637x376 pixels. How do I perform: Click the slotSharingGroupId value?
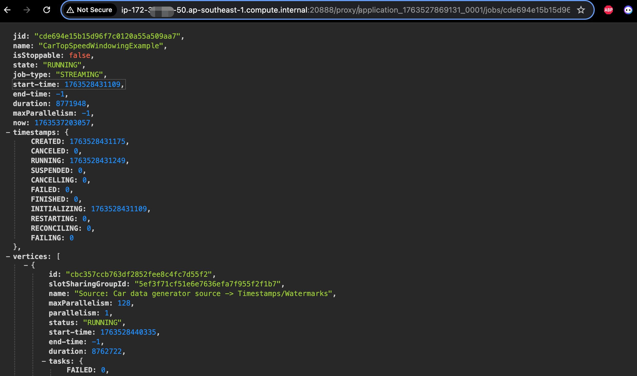(x=207, y=284)
